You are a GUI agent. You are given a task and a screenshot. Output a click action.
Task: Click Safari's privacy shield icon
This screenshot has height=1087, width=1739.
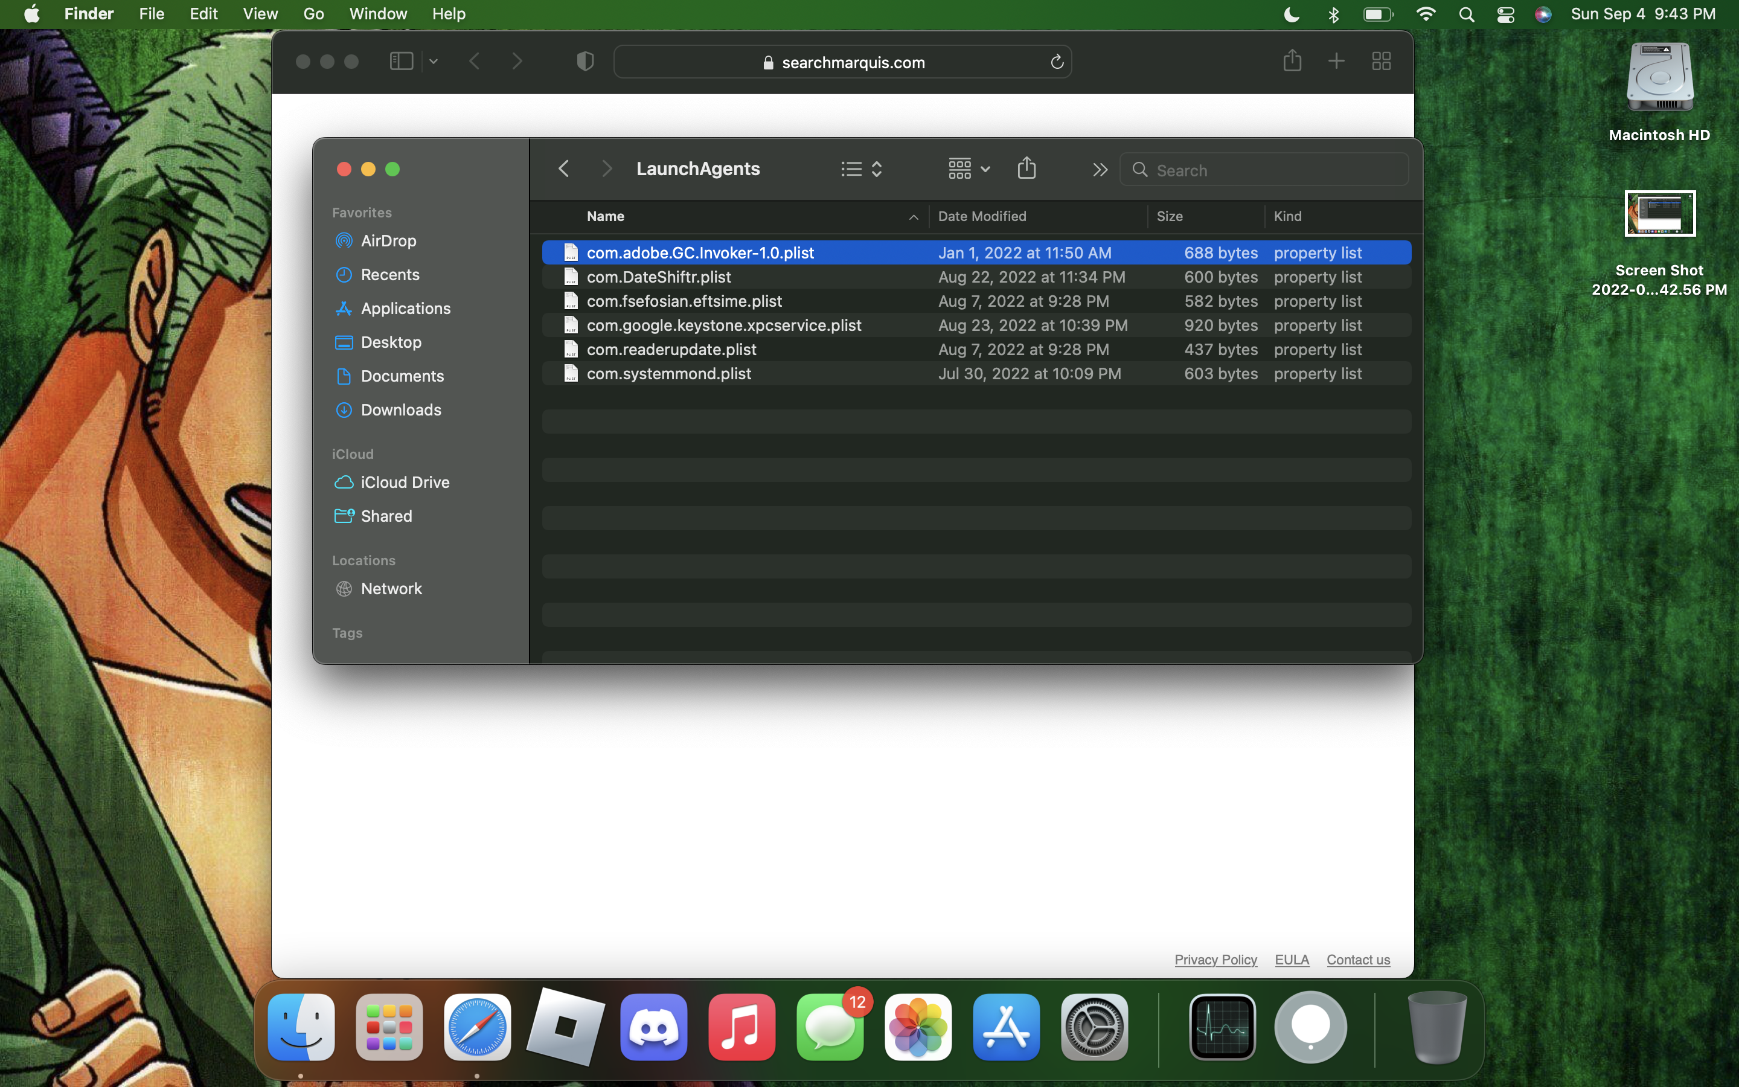coord(585,62)
